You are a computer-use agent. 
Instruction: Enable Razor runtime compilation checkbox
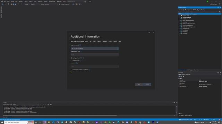[x=71, y=70]
